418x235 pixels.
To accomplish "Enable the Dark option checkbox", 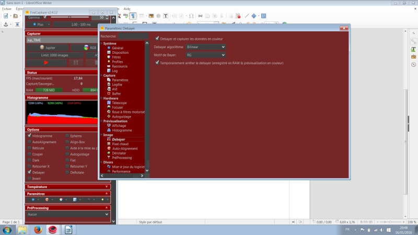I will pos(29,160).
